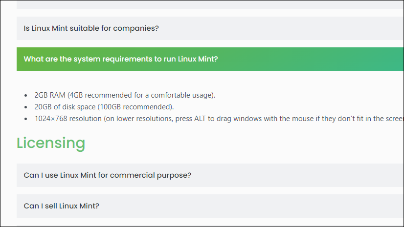The image size is (404, 227).
Task: Click the accordion bar below "Can I sell Linux Mint?"
Action: (210, 226)
